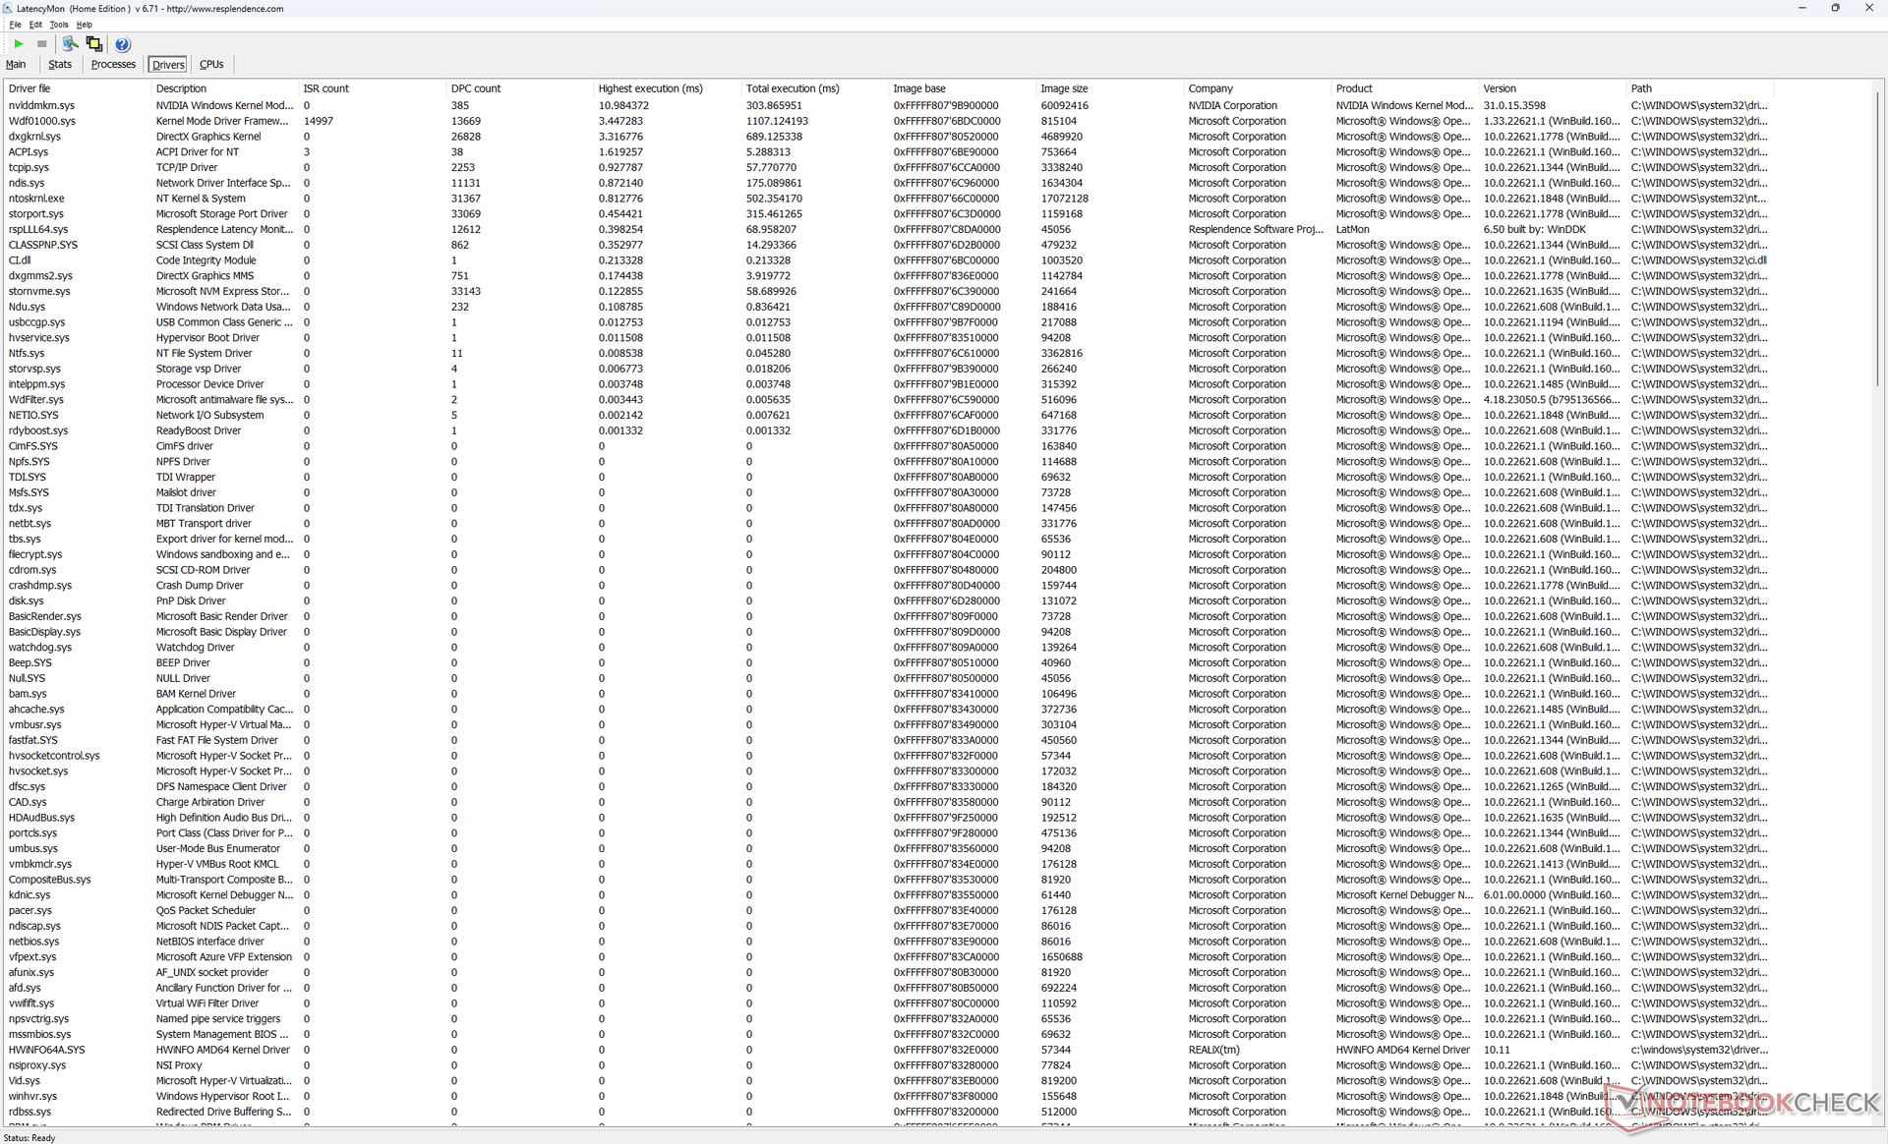
Task: Open the File menu
Action: click(15, 25)
